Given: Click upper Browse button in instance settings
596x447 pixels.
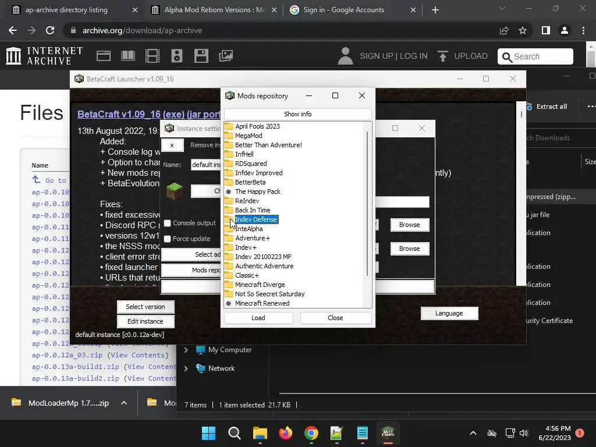Looking at the screenshot, I should pos(410,225).
